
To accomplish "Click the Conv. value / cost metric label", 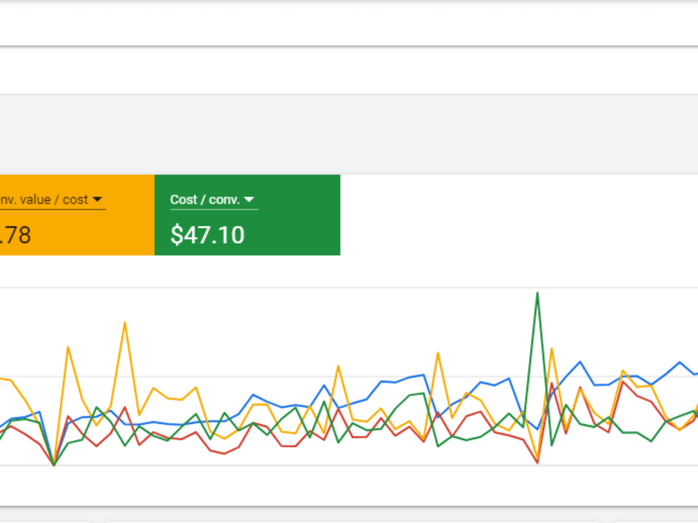I will [x=43, y=199].
